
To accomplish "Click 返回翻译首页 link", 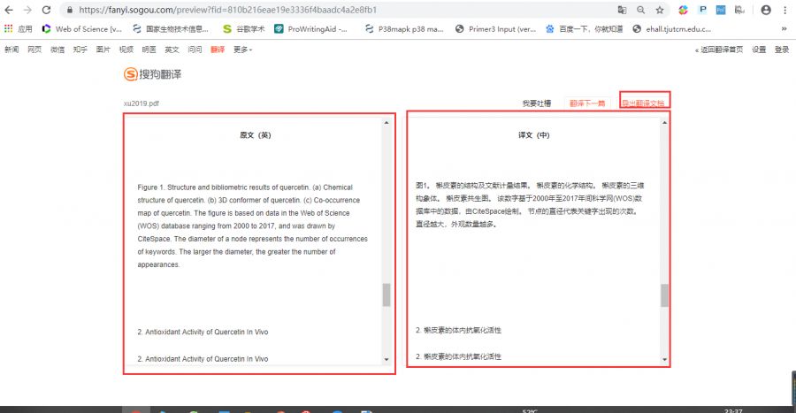I will (x=719, y=50).
